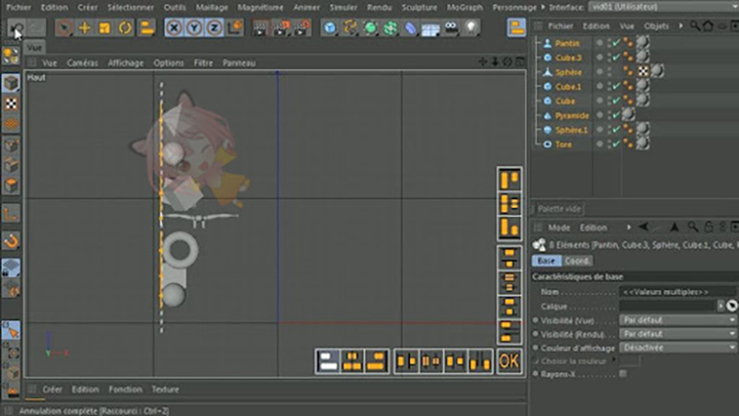The width and height of the screenshot is (739, 416).
Task: Add a light bulb object
Action: [x=471, y=28]
